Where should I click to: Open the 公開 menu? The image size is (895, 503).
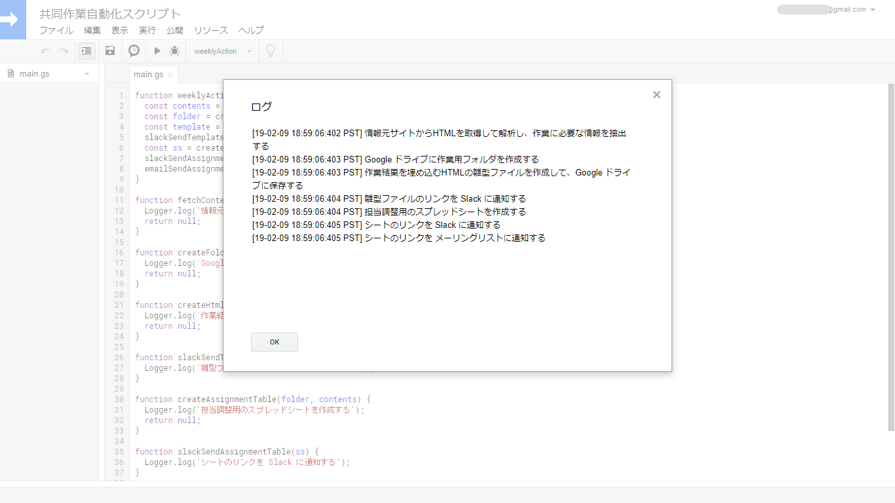point(175,30)
